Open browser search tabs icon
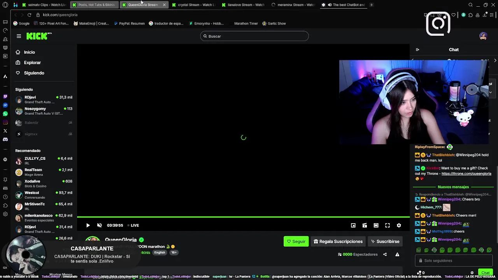The image size is (498, 280). click(470, 5)
